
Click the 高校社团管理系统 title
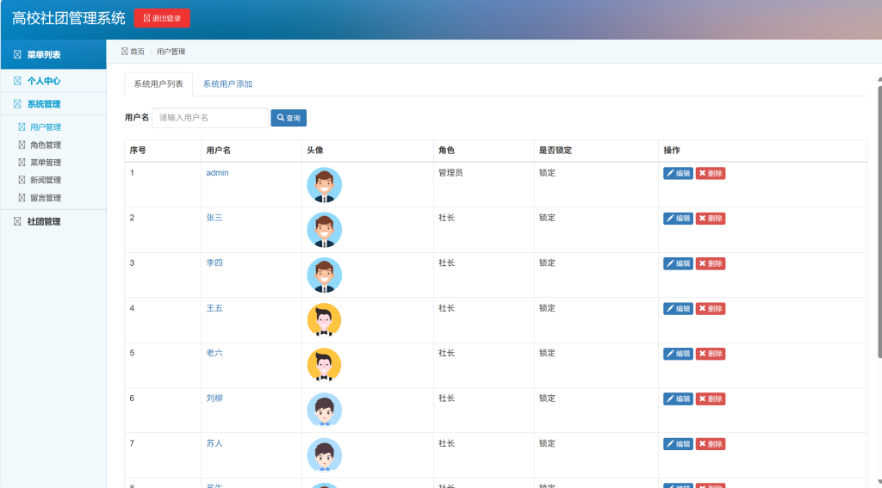click(69, 18)
